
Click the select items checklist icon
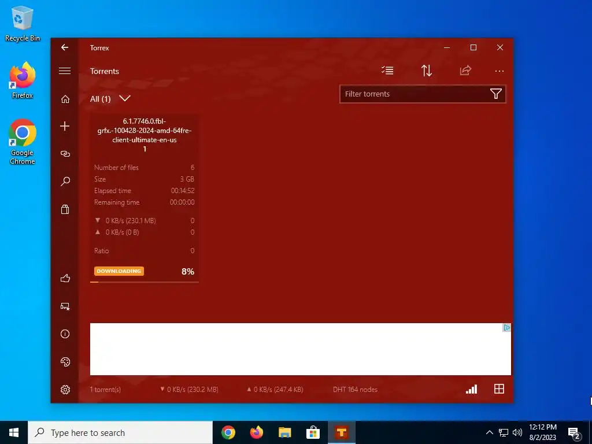387,71
